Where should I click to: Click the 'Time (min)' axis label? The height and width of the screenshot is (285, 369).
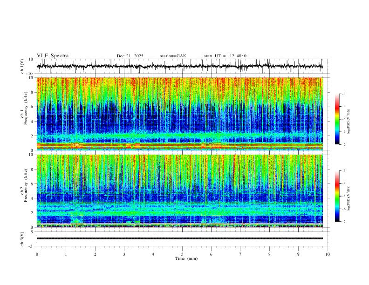point(186,258)
